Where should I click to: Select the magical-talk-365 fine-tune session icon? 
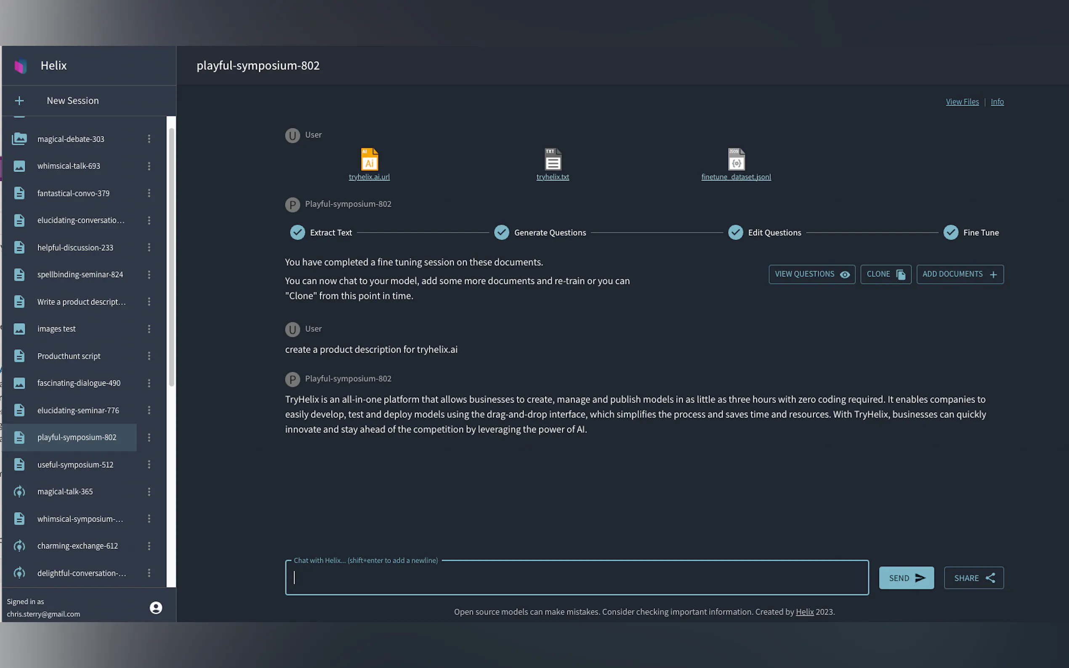coord(19,491)
